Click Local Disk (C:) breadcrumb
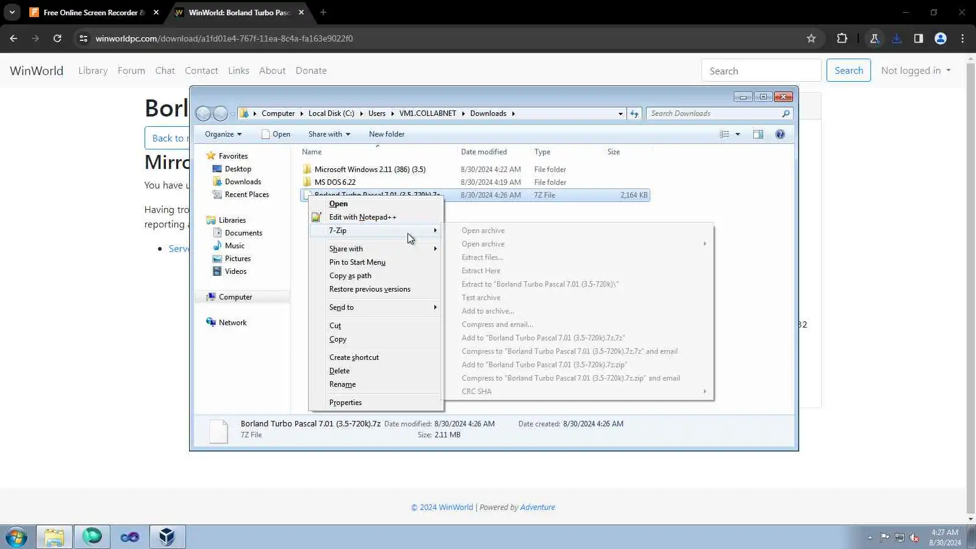Screen dimensions: 976x549 (331, 113)
